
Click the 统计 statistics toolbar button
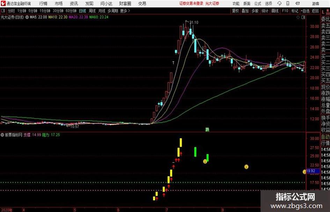click(265, 11)
